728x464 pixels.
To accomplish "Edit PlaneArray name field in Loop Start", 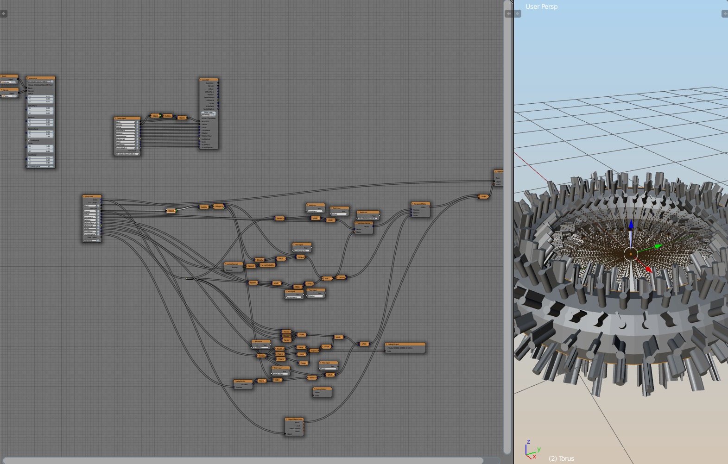I will click(x=90, y=241).
